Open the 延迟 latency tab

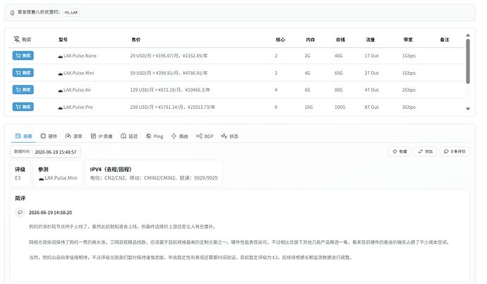pyautogui.click(x=129, y=136)
